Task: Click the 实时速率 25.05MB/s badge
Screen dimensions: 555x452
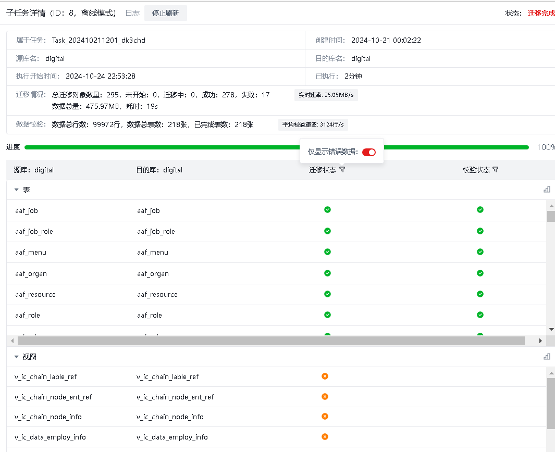Action: tap(326, 95)
